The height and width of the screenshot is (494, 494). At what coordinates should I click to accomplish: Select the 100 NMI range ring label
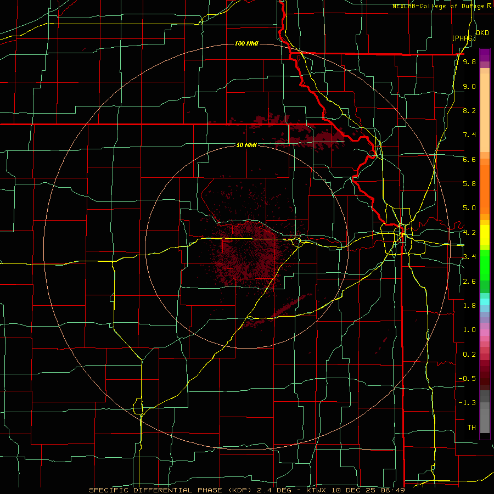tap(246, 43)
